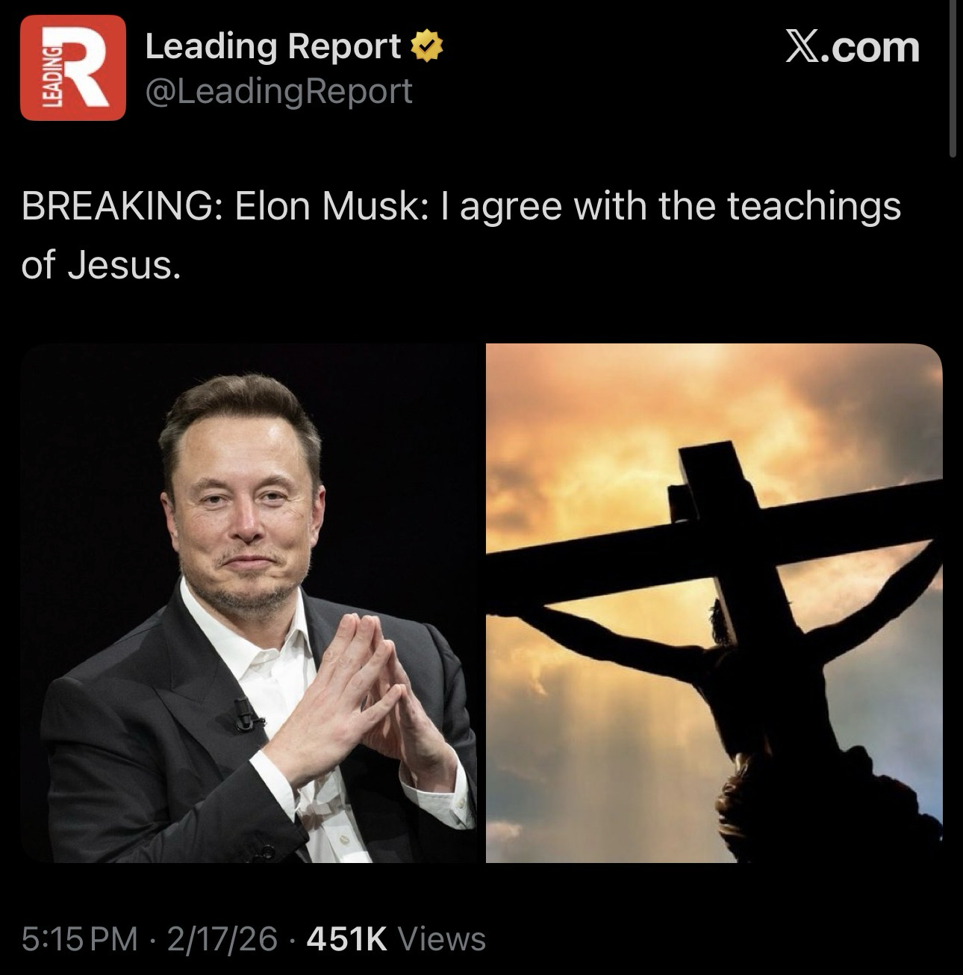963x975 pixels.
Task: Click the X logo in the X.com watermark
Action: 802,48
